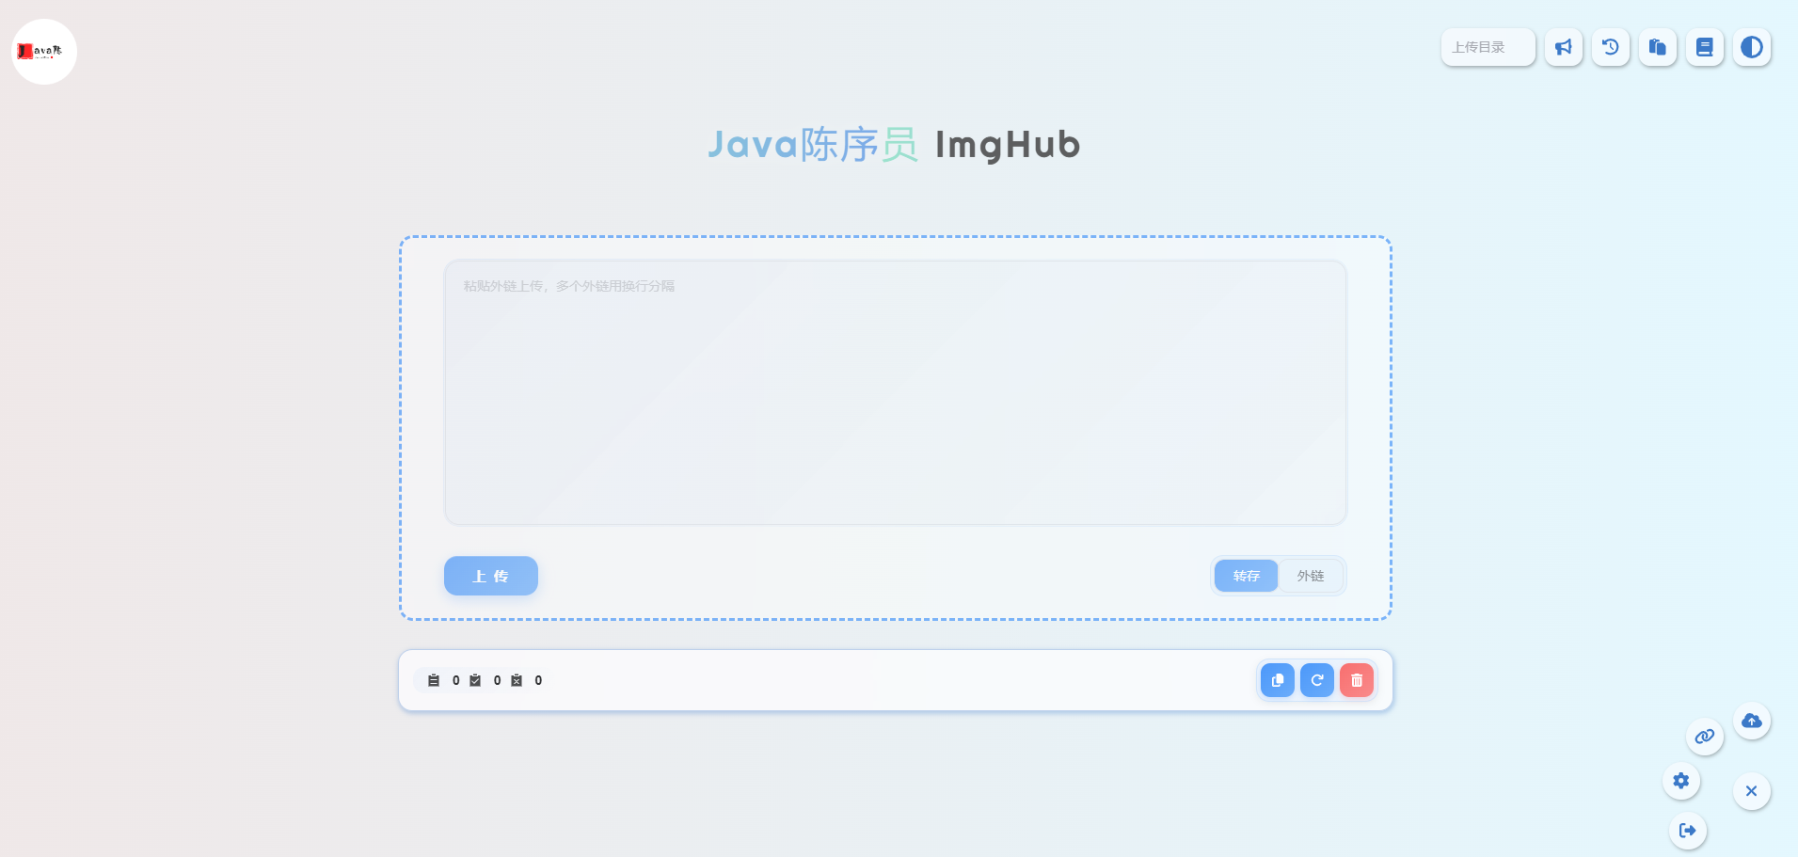The image size is (1798, 857).
Task: Click the chain link floating button
Action: point(1704,737)
